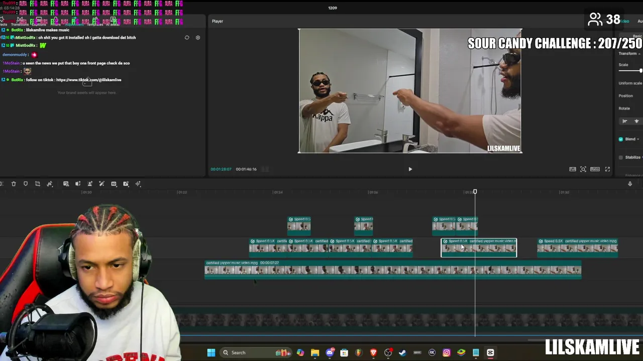Add a marker using the shield-shaped marker icon
Image resolution: width=643 pixels, height=361 pixels.
click(x=26, y=184)
